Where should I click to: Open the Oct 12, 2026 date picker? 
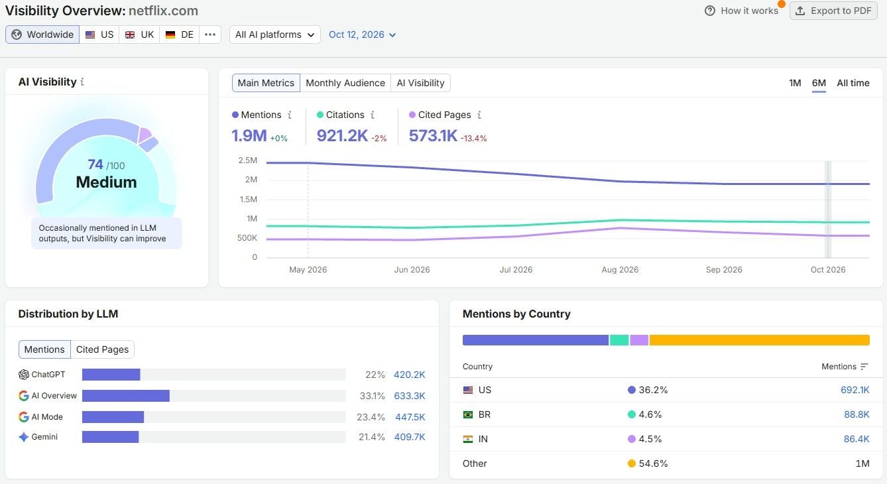[363, 34]
